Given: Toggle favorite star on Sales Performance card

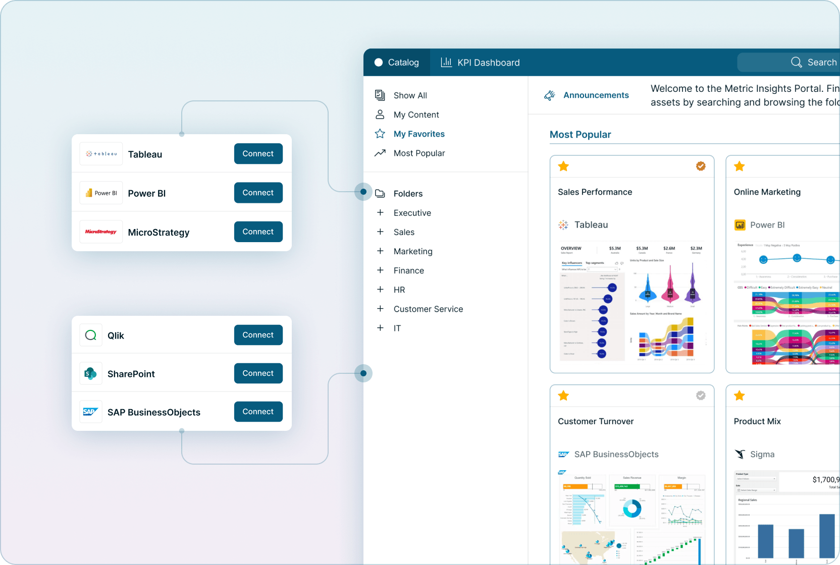Looking at the screenshot, I should [563, 166].
